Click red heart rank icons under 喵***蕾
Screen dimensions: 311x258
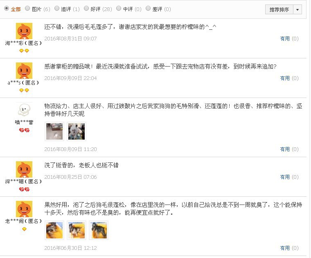24,130
